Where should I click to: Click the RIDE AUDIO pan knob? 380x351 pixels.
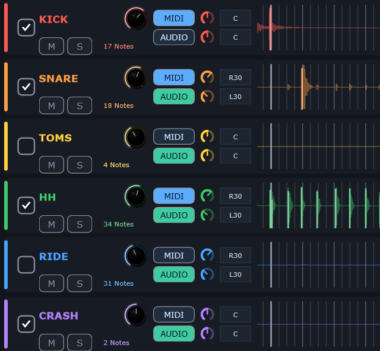[x=207, y=275]
